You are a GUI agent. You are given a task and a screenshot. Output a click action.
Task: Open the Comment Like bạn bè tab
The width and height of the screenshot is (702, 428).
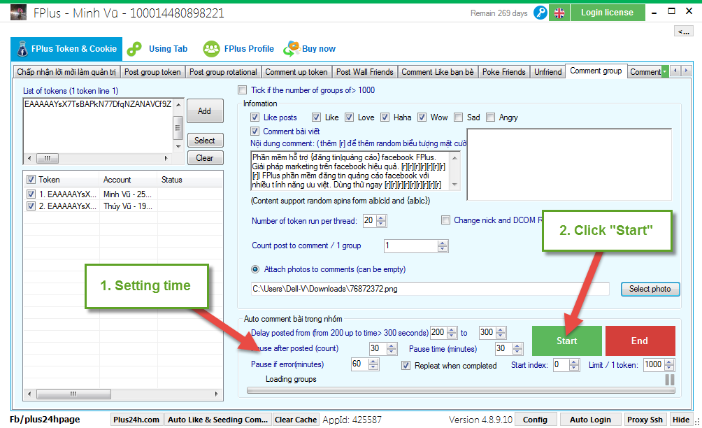coord(438,72)
